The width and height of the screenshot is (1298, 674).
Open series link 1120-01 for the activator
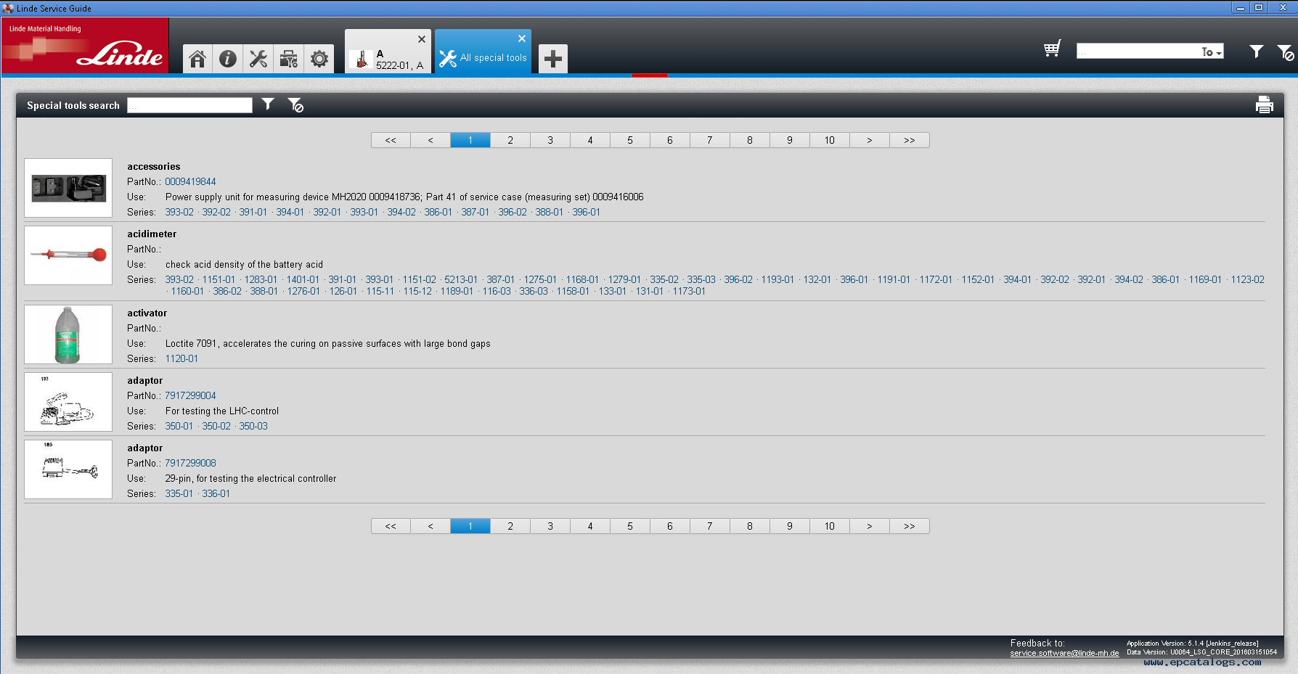coord(181,358)
